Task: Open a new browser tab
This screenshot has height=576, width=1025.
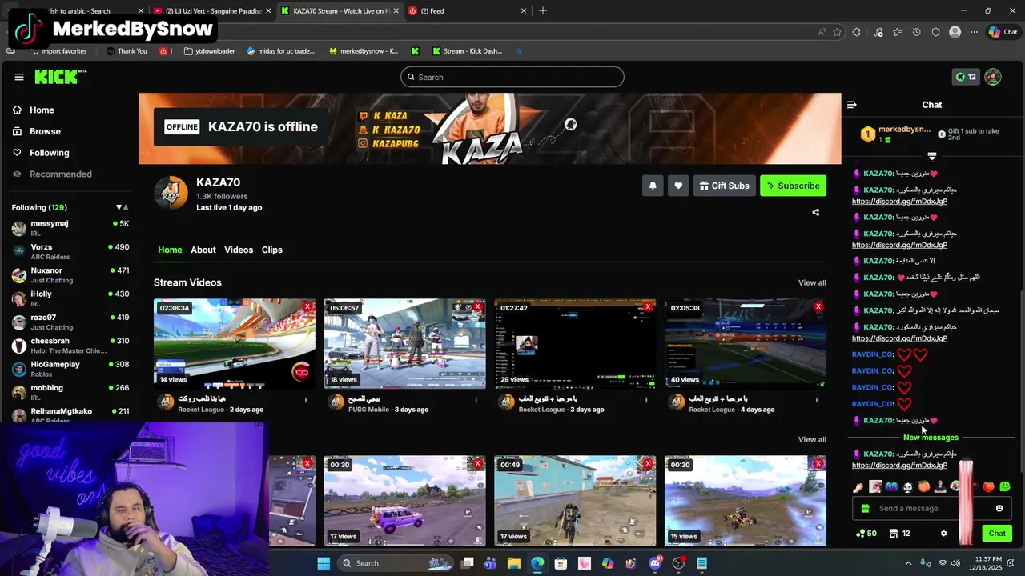Action: click(543, 10)
